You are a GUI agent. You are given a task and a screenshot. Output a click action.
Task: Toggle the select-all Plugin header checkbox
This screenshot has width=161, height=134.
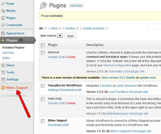(x=43, y=45)
